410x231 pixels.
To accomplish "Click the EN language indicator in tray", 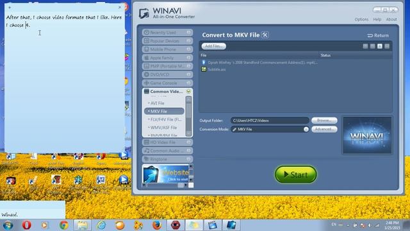I will 334,225.
